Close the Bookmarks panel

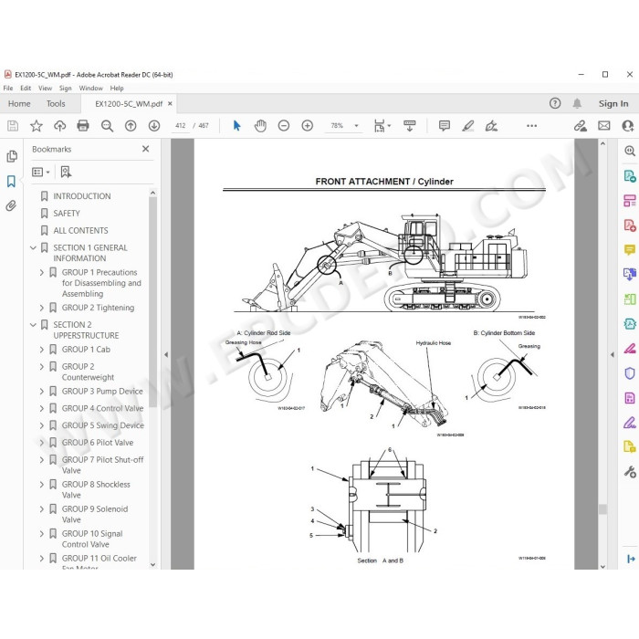[x=145, y=149]
